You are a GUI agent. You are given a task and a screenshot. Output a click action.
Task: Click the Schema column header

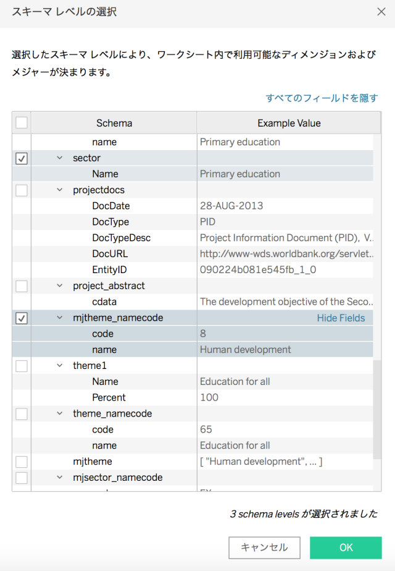[x=114, y=123]
